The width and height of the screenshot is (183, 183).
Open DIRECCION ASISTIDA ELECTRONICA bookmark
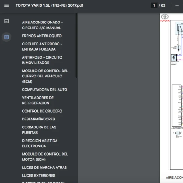[x=40, y=143]
